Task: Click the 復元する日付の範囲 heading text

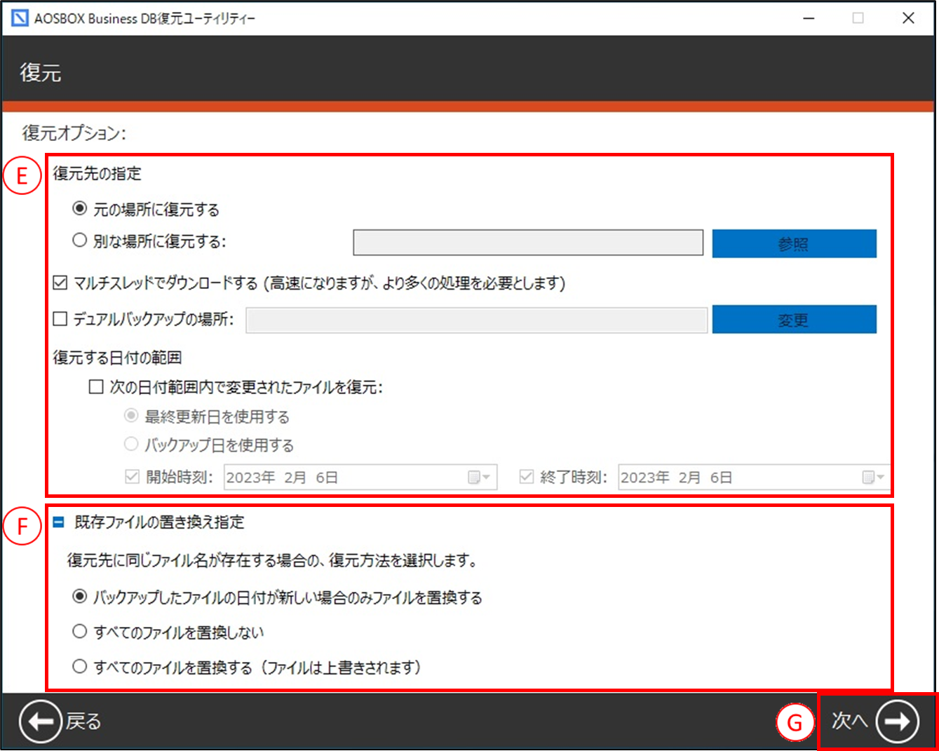Action: [117, 358]
